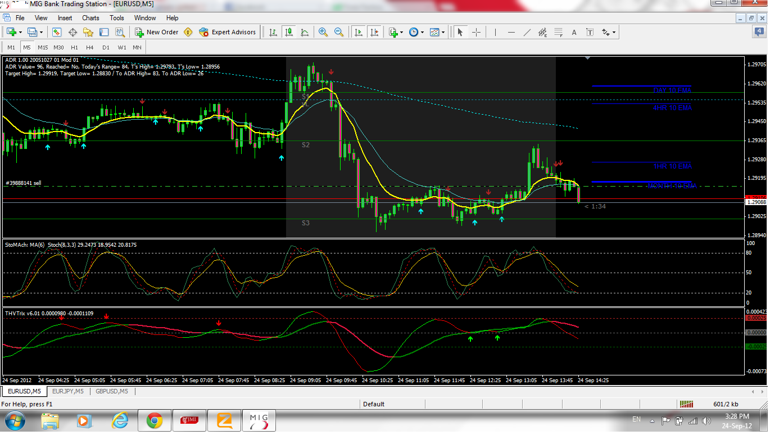Screen dimensions: 770x435
Task: Show hidden system tray icons
Action: [x=652, y=420]
